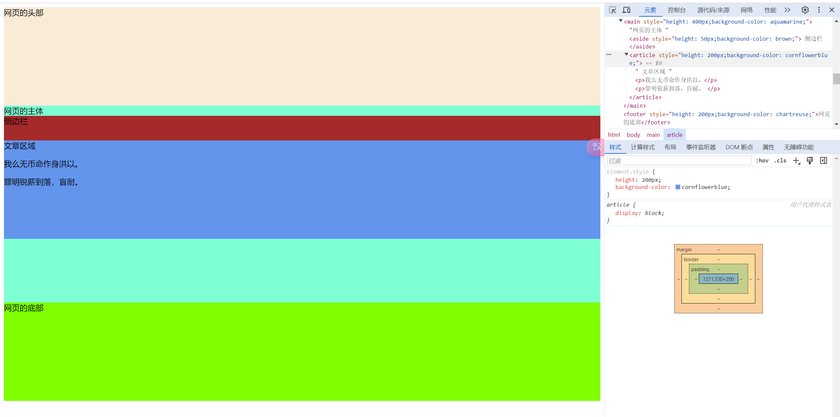Switch to the 控制台 tab

(x=677, y=10)
